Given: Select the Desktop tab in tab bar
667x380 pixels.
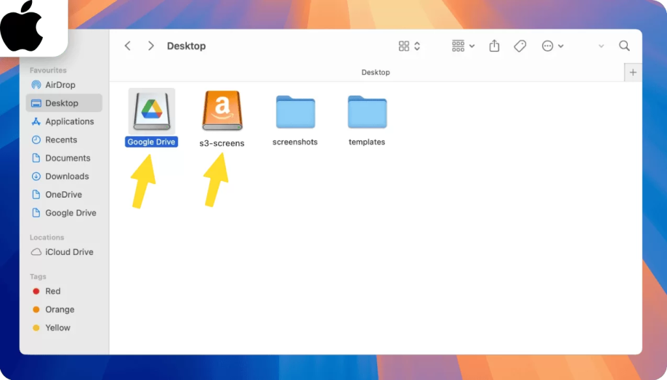Looking at the screenshot, I should tap(375, 72).
